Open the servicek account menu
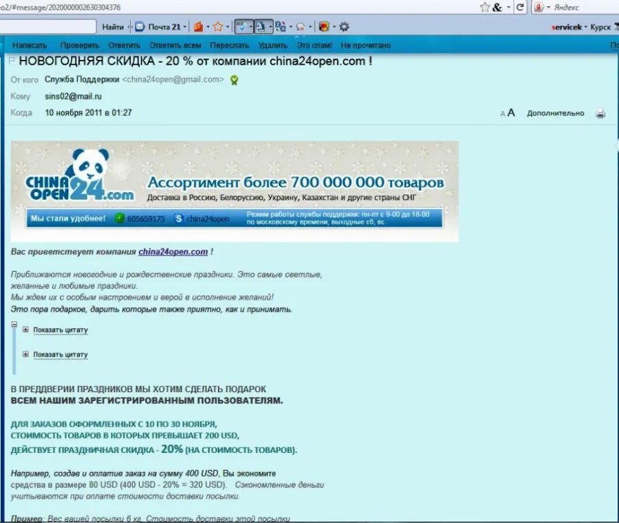The height and width of the screenshot is (523, 619). 569,27
